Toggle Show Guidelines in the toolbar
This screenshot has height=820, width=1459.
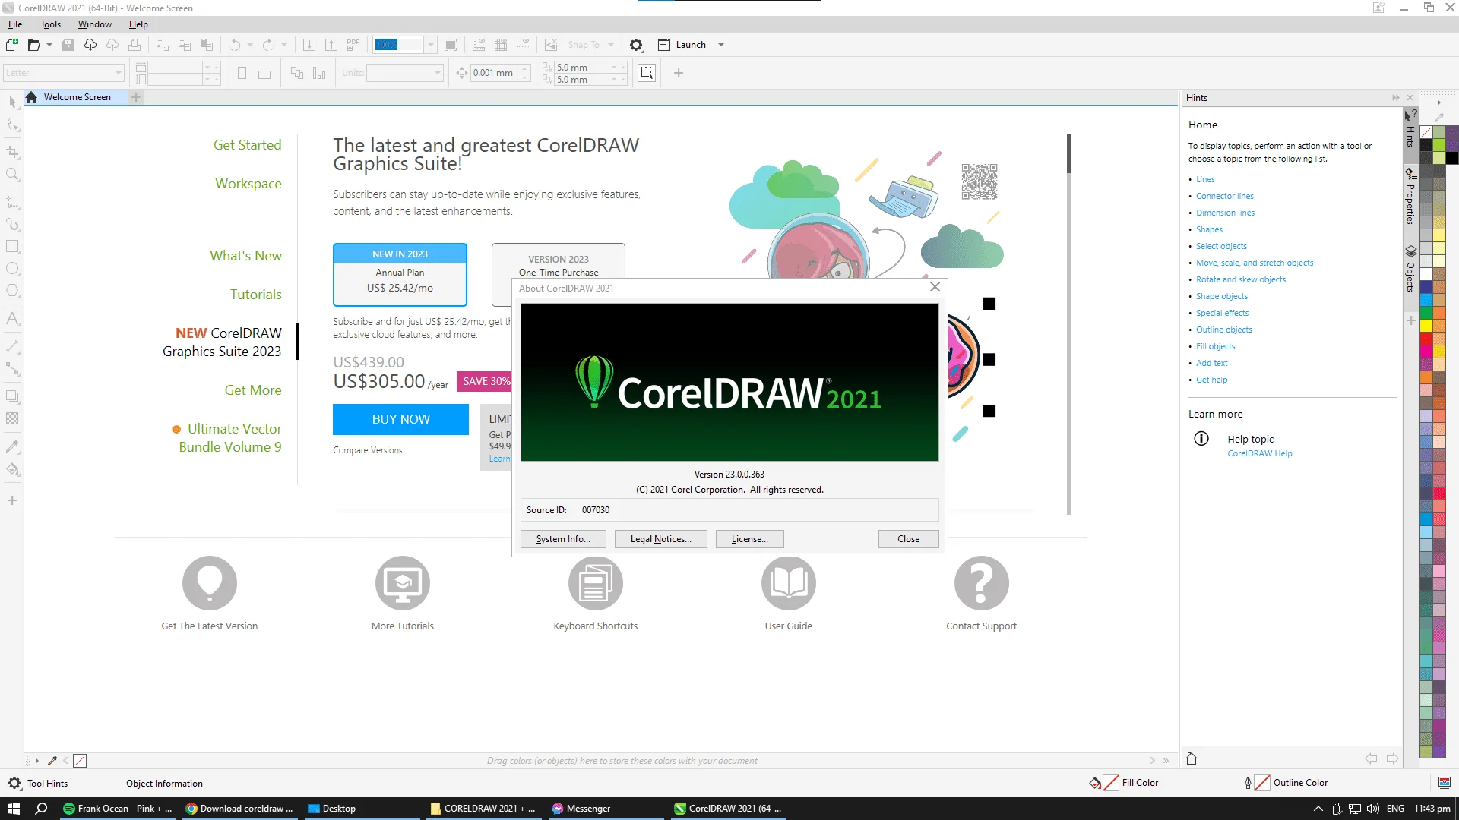523,45
